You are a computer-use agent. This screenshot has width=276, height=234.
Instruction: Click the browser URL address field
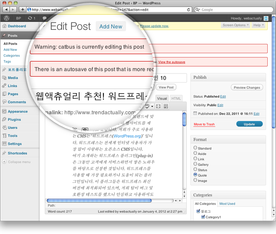pyautogui.click(x=109, y=10)
